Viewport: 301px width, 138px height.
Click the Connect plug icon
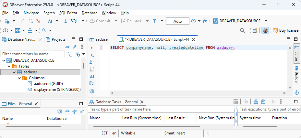pos(23,21)
